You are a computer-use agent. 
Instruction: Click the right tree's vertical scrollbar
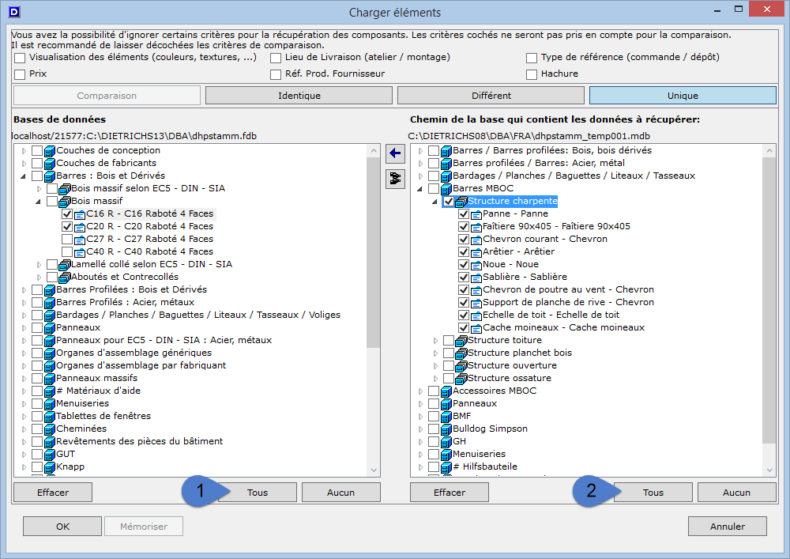(x=769, y=300)
